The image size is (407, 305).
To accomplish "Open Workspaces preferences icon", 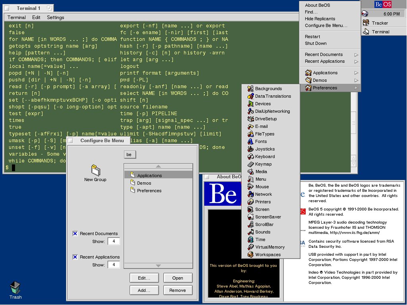I will 250,255.
